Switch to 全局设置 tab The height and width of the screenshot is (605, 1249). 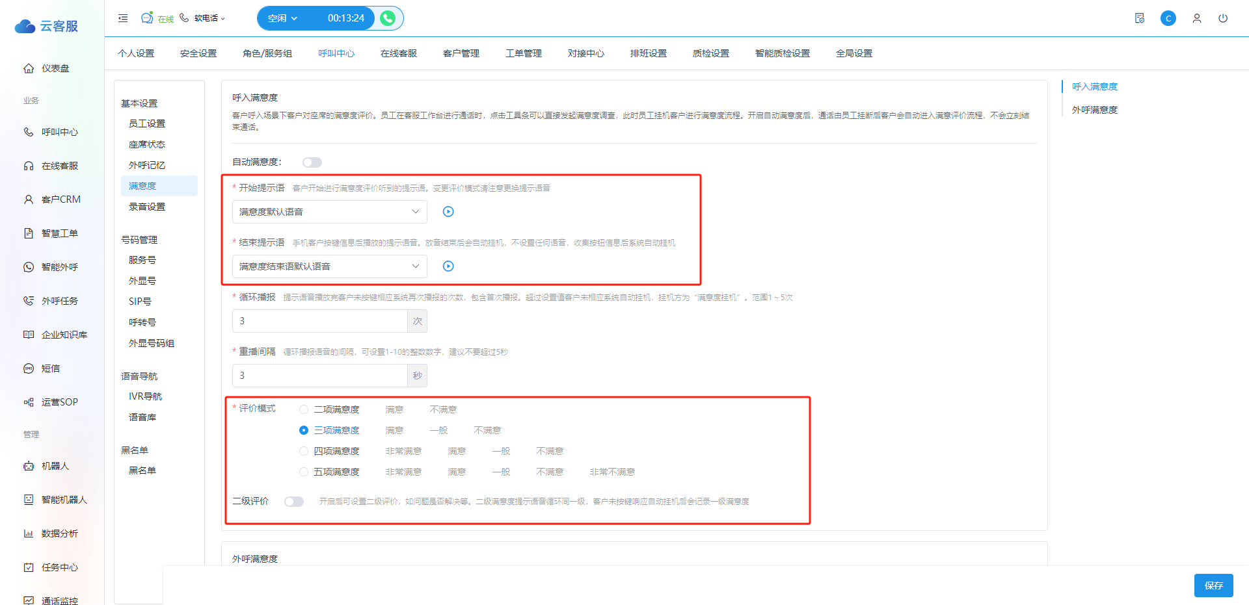[x=854, y=53]
